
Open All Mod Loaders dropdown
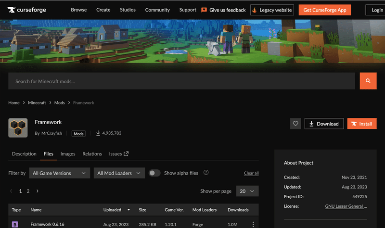[119, 173]
